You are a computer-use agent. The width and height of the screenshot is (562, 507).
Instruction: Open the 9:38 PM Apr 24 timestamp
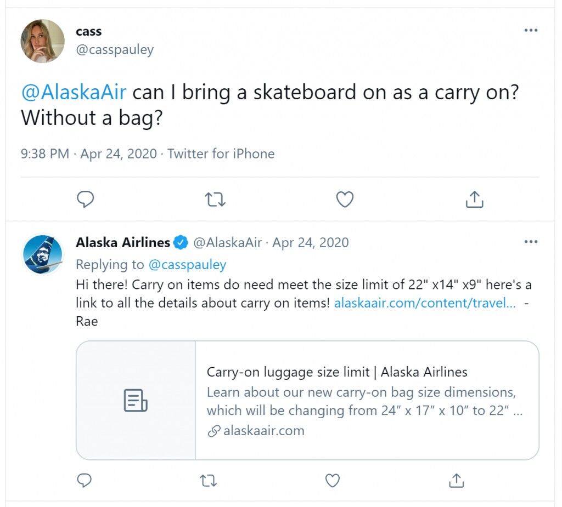pyautogui.click(x=89, y=154)
